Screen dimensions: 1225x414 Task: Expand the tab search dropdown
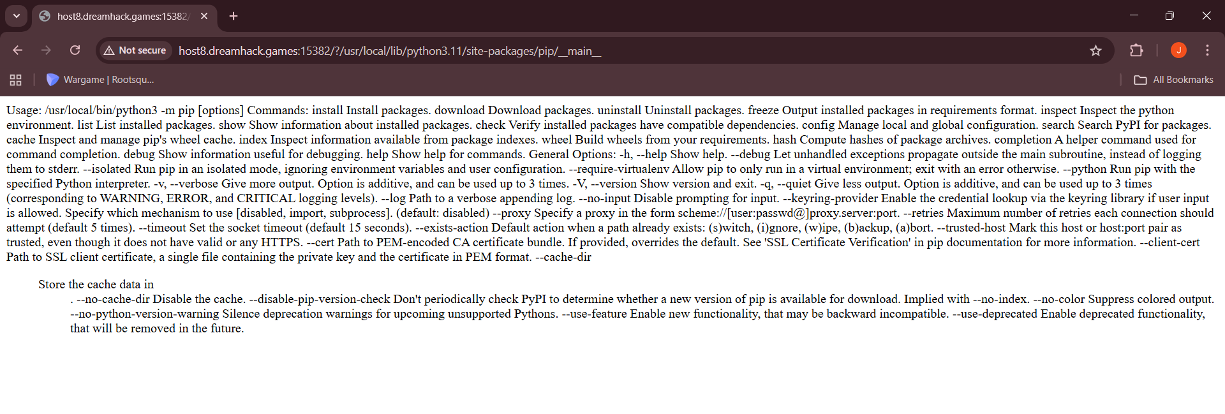[x=16, y=16]
